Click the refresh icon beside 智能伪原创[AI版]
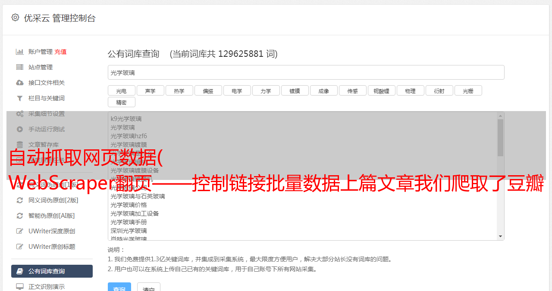 click(x=20, y=216)
